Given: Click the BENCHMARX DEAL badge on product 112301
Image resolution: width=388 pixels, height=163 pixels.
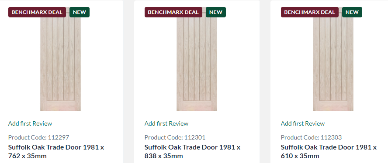Looking at the screenshot, I should coord(173,12).
